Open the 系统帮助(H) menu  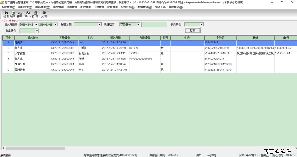(x=176, y=7)
